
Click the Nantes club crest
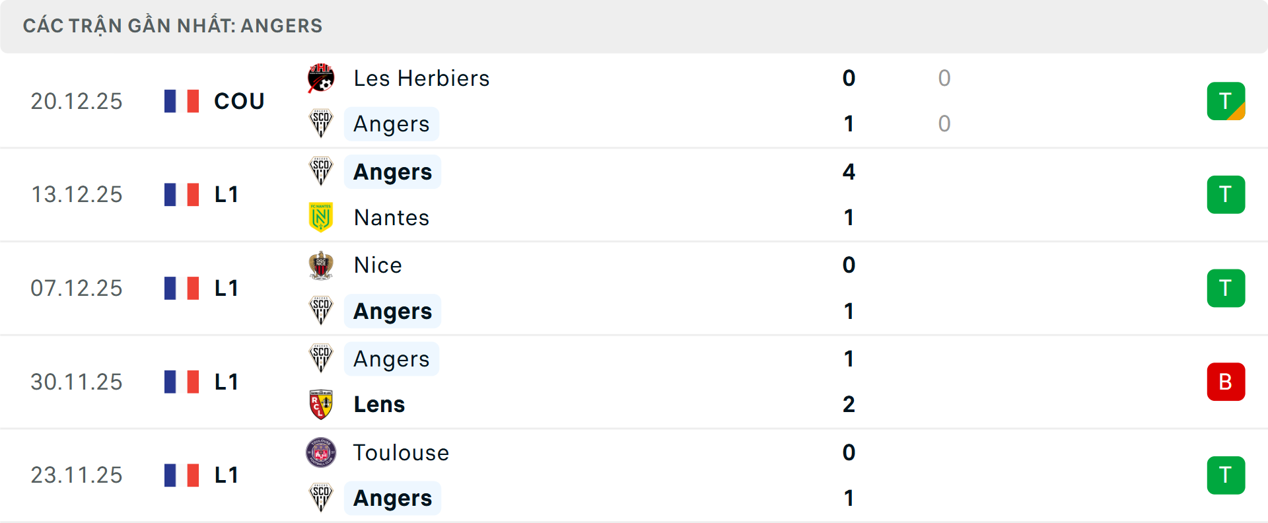click(321, 217)
